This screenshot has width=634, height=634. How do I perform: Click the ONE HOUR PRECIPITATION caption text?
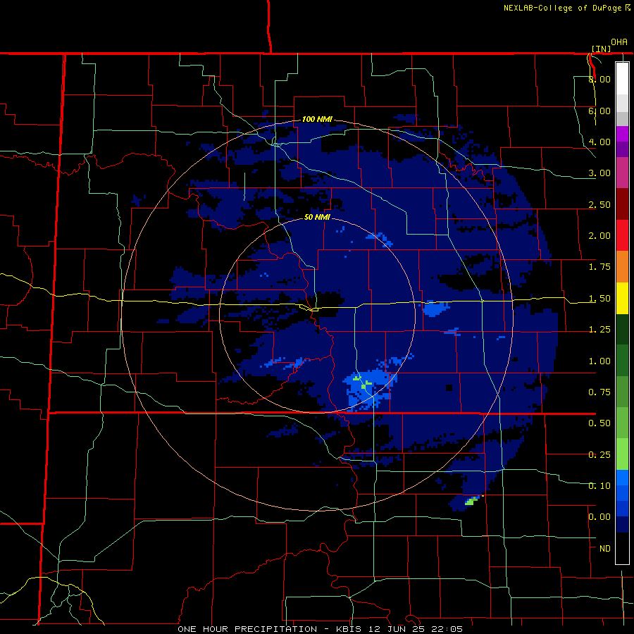[x=247, y=629]
